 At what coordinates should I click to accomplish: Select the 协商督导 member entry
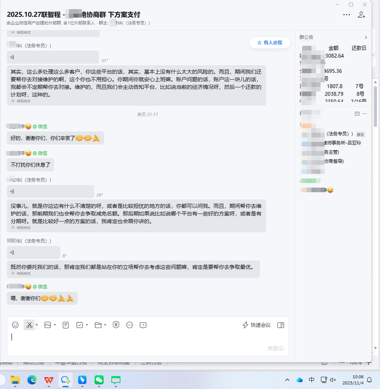click(323, 161)
